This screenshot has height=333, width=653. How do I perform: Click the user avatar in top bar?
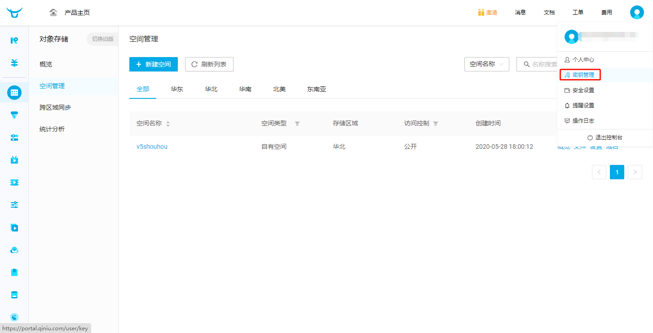click(636, 13)
